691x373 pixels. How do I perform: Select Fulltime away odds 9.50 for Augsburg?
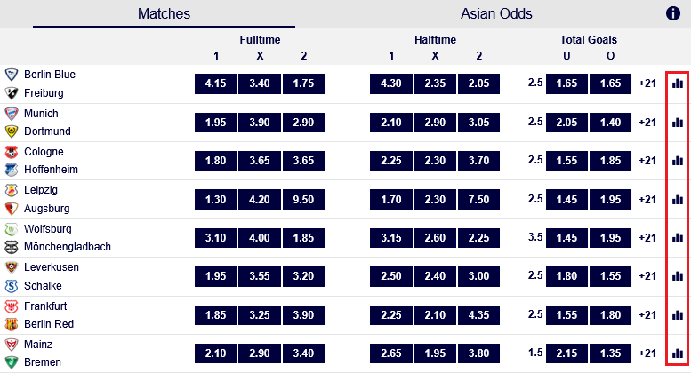(304, 199)
